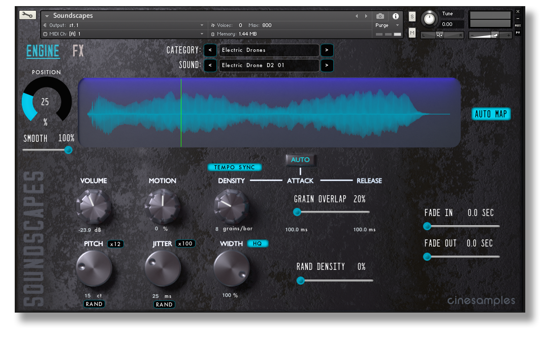Image resolution: width=541 pixels, height=337 pixels.
Task: Click the SMOOTH slider handle
Action: point(68,150)
